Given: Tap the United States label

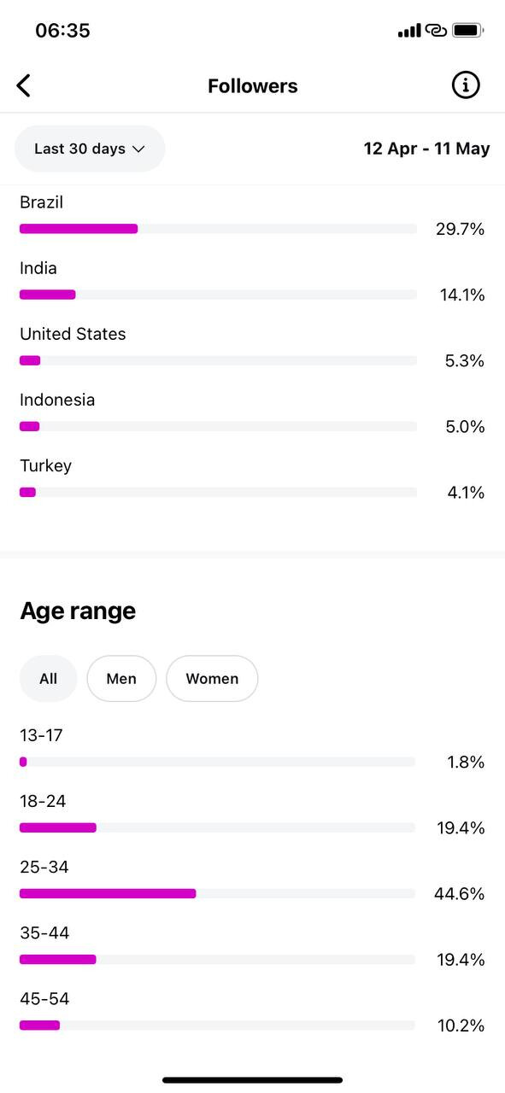Looking at the screenshot, I should pos(73,334).
